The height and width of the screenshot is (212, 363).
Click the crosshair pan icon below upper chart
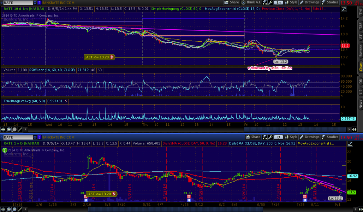click(x=3, y=130)
